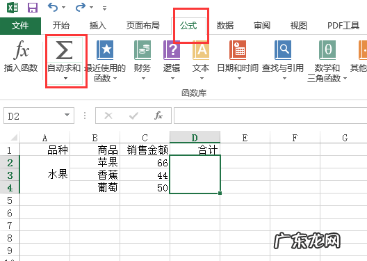Open the Name Box dropdown arrow
The width and height of the screenshot is (367, 261).
point(67,115)
